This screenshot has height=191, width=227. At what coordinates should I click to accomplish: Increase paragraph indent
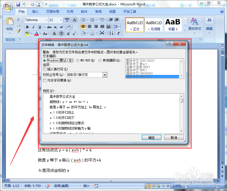tap(116, 20)
